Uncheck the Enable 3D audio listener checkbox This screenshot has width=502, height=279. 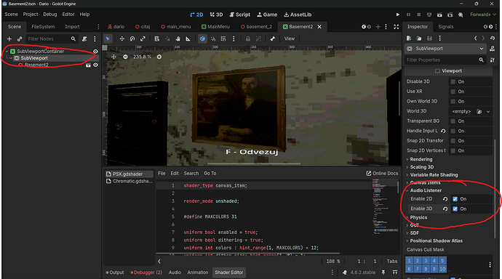click(x=455, y=209)
